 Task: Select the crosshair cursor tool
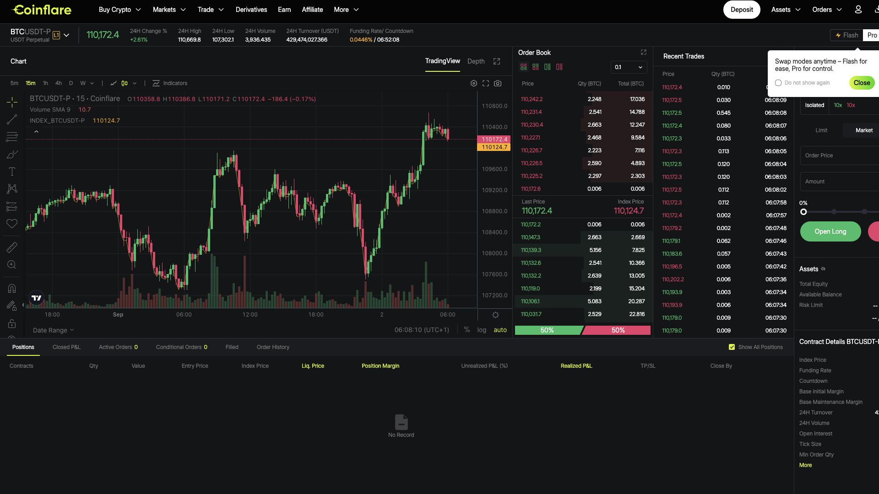[x=11, y=102]
